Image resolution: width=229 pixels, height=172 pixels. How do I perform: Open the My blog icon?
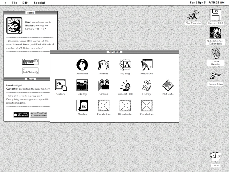[125, 65]
